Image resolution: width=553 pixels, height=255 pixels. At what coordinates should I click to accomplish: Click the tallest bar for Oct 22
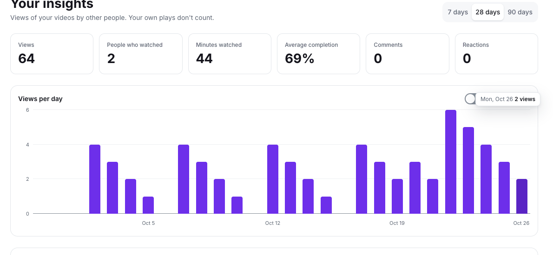(451, 162)
